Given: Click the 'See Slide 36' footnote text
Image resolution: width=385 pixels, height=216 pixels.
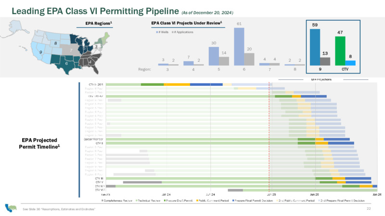Looking at the screenshot, I should click(x=59, y=209).
